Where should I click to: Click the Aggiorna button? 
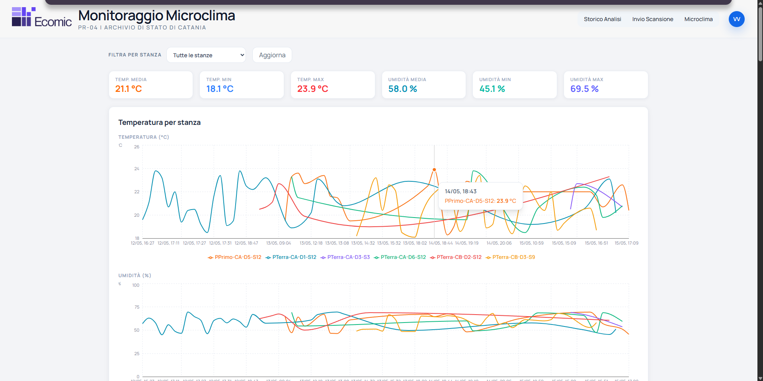click(272, 55)
